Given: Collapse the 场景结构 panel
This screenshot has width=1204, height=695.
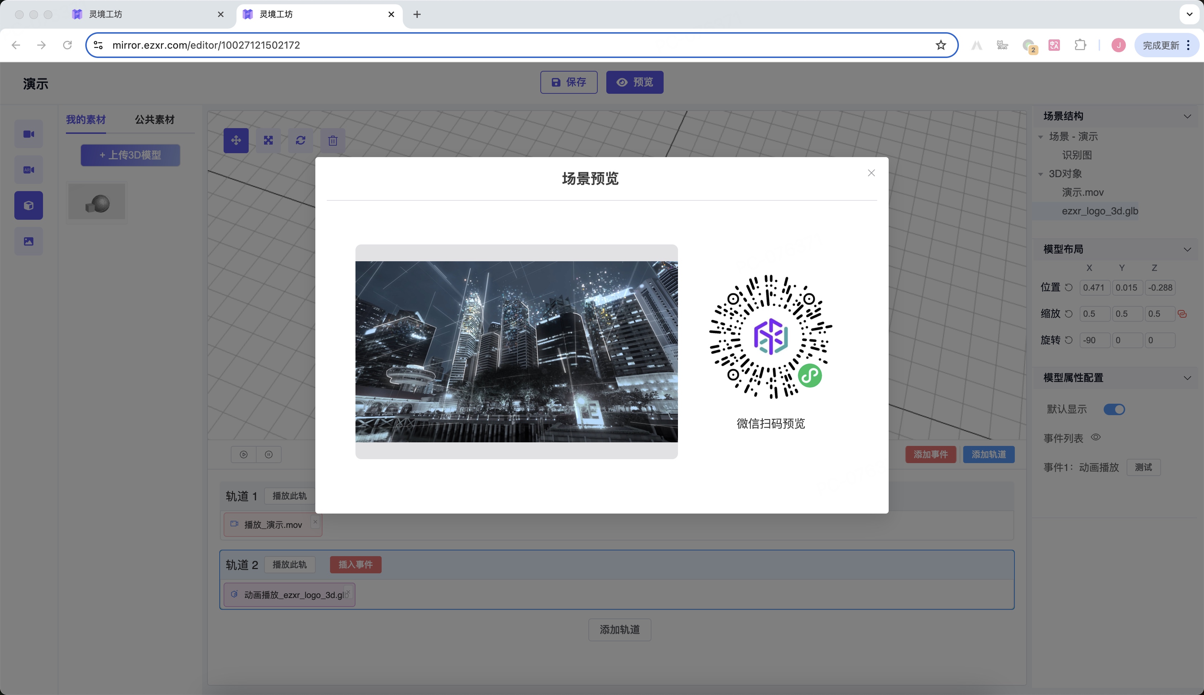Looking at the screenshot, I should tap(1187, 116).
